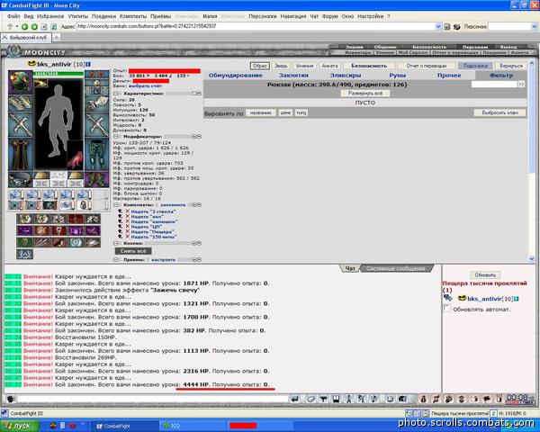This screenshot has height=432, width=540.
Task: Sort backpack by цене
Action: (x=285, y=112)
